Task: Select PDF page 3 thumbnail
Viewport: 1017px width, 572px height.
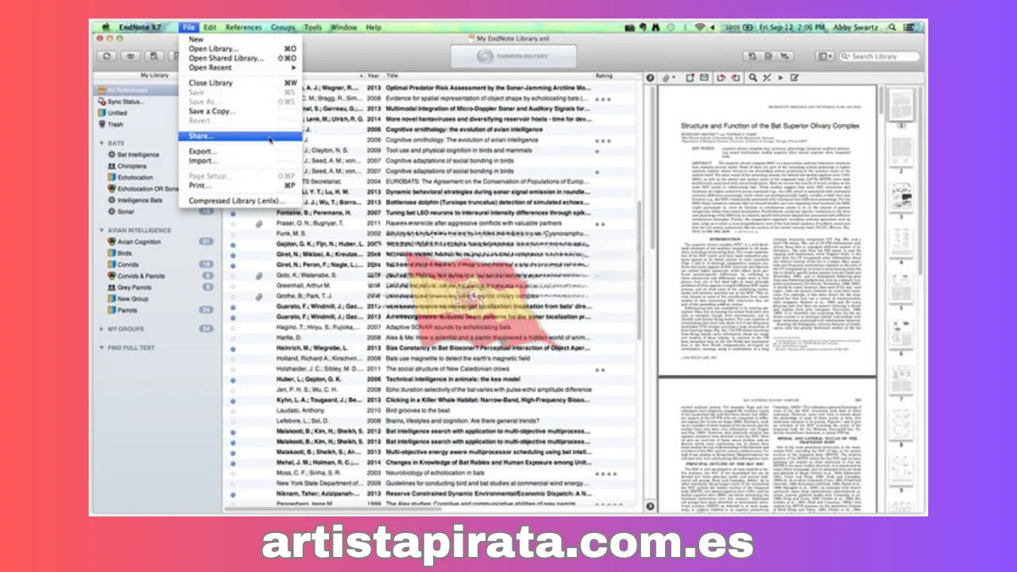Action: [901, 195]
